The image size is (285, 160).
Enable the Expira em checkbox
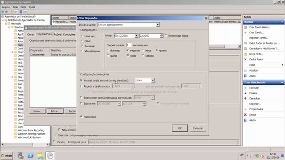[81, 104]
